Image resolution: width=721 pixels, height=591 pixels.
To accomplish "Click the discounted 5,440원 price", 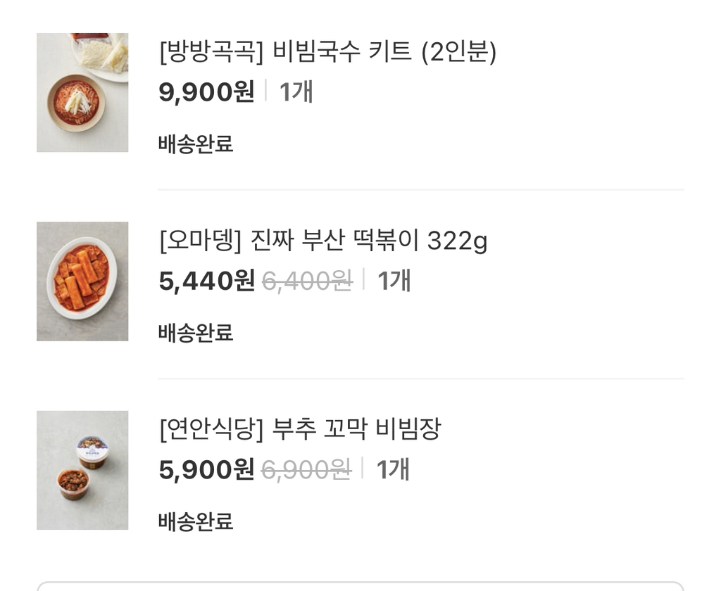I will pos(205,281).
